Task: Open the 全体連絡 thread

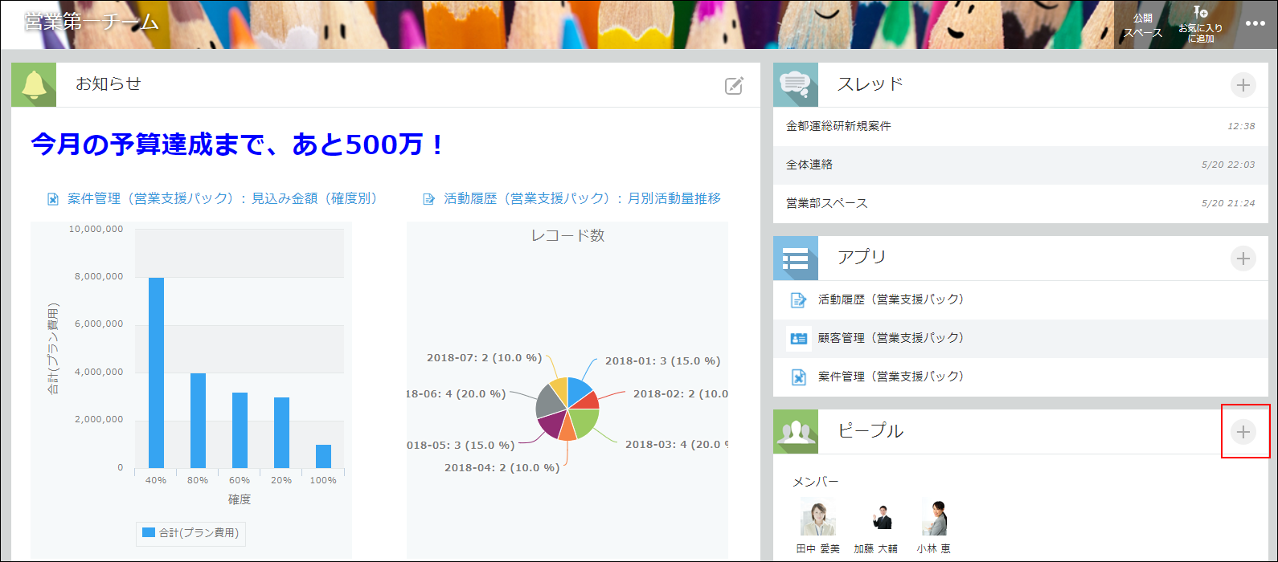Action: (x=809, y=165)
